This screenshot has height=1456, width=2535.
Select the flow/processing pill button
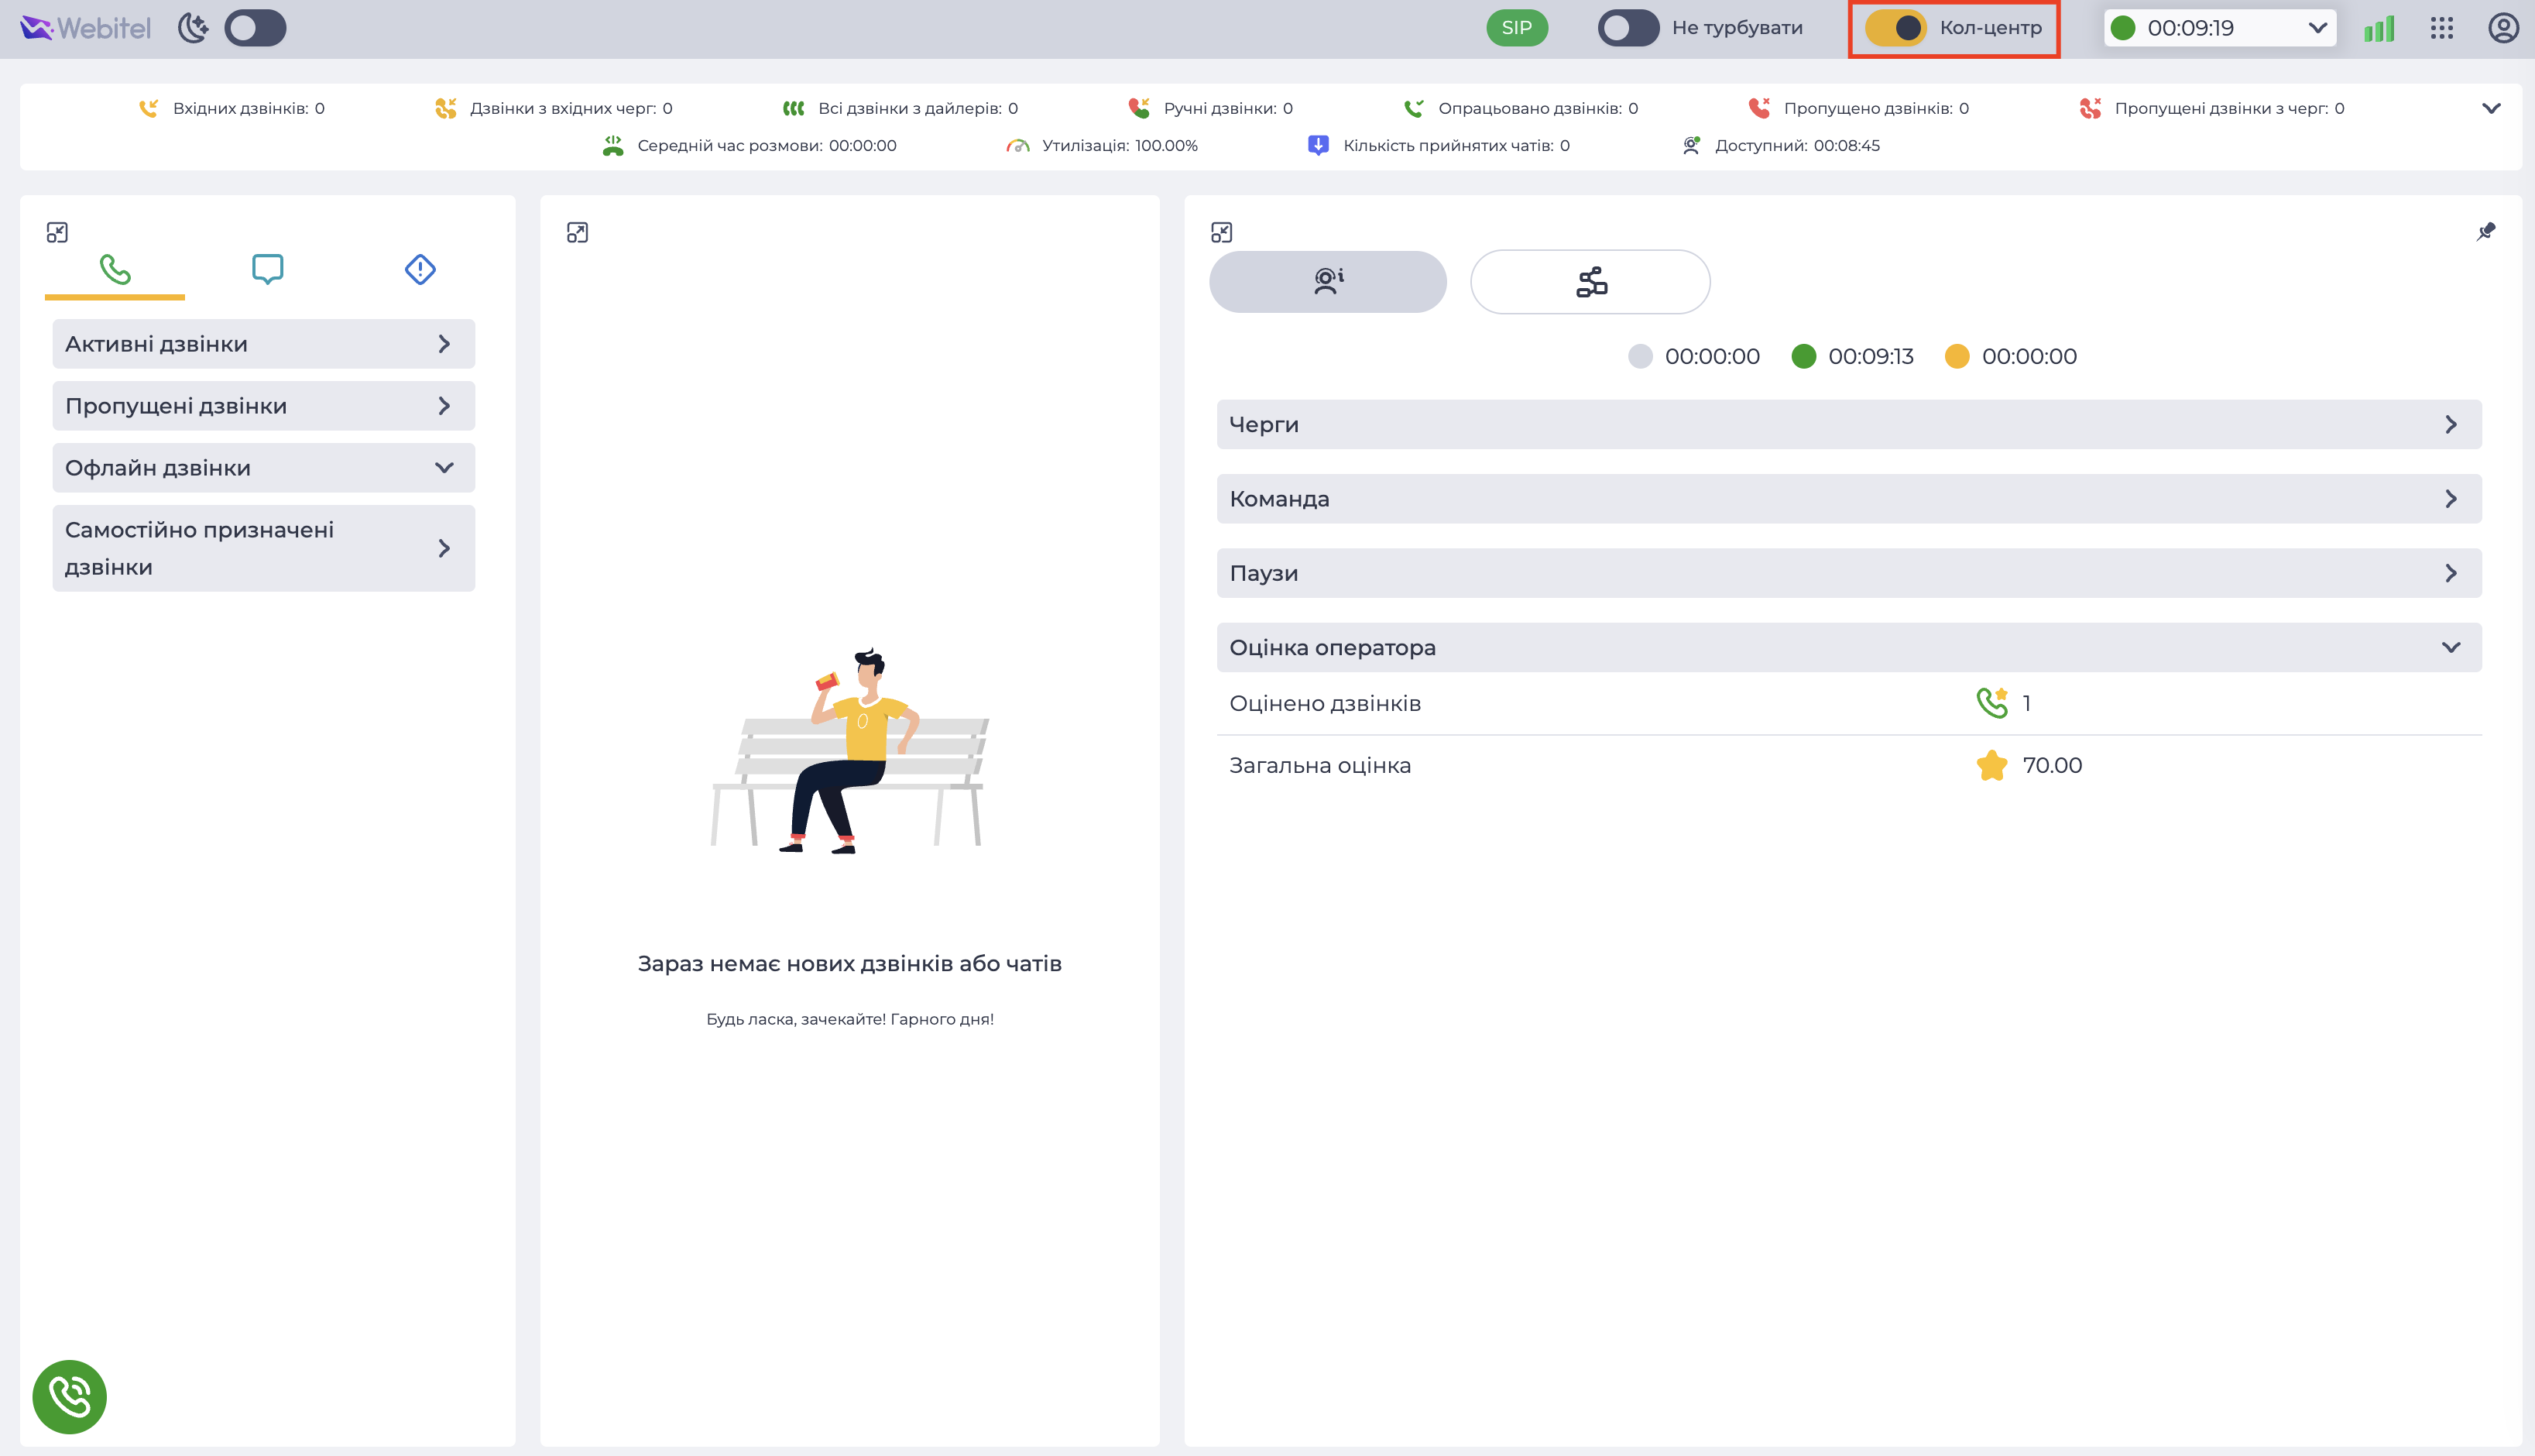(1590, 281)
